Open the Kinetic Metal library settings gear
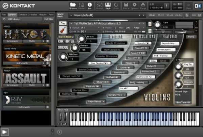 coord(47,63)
